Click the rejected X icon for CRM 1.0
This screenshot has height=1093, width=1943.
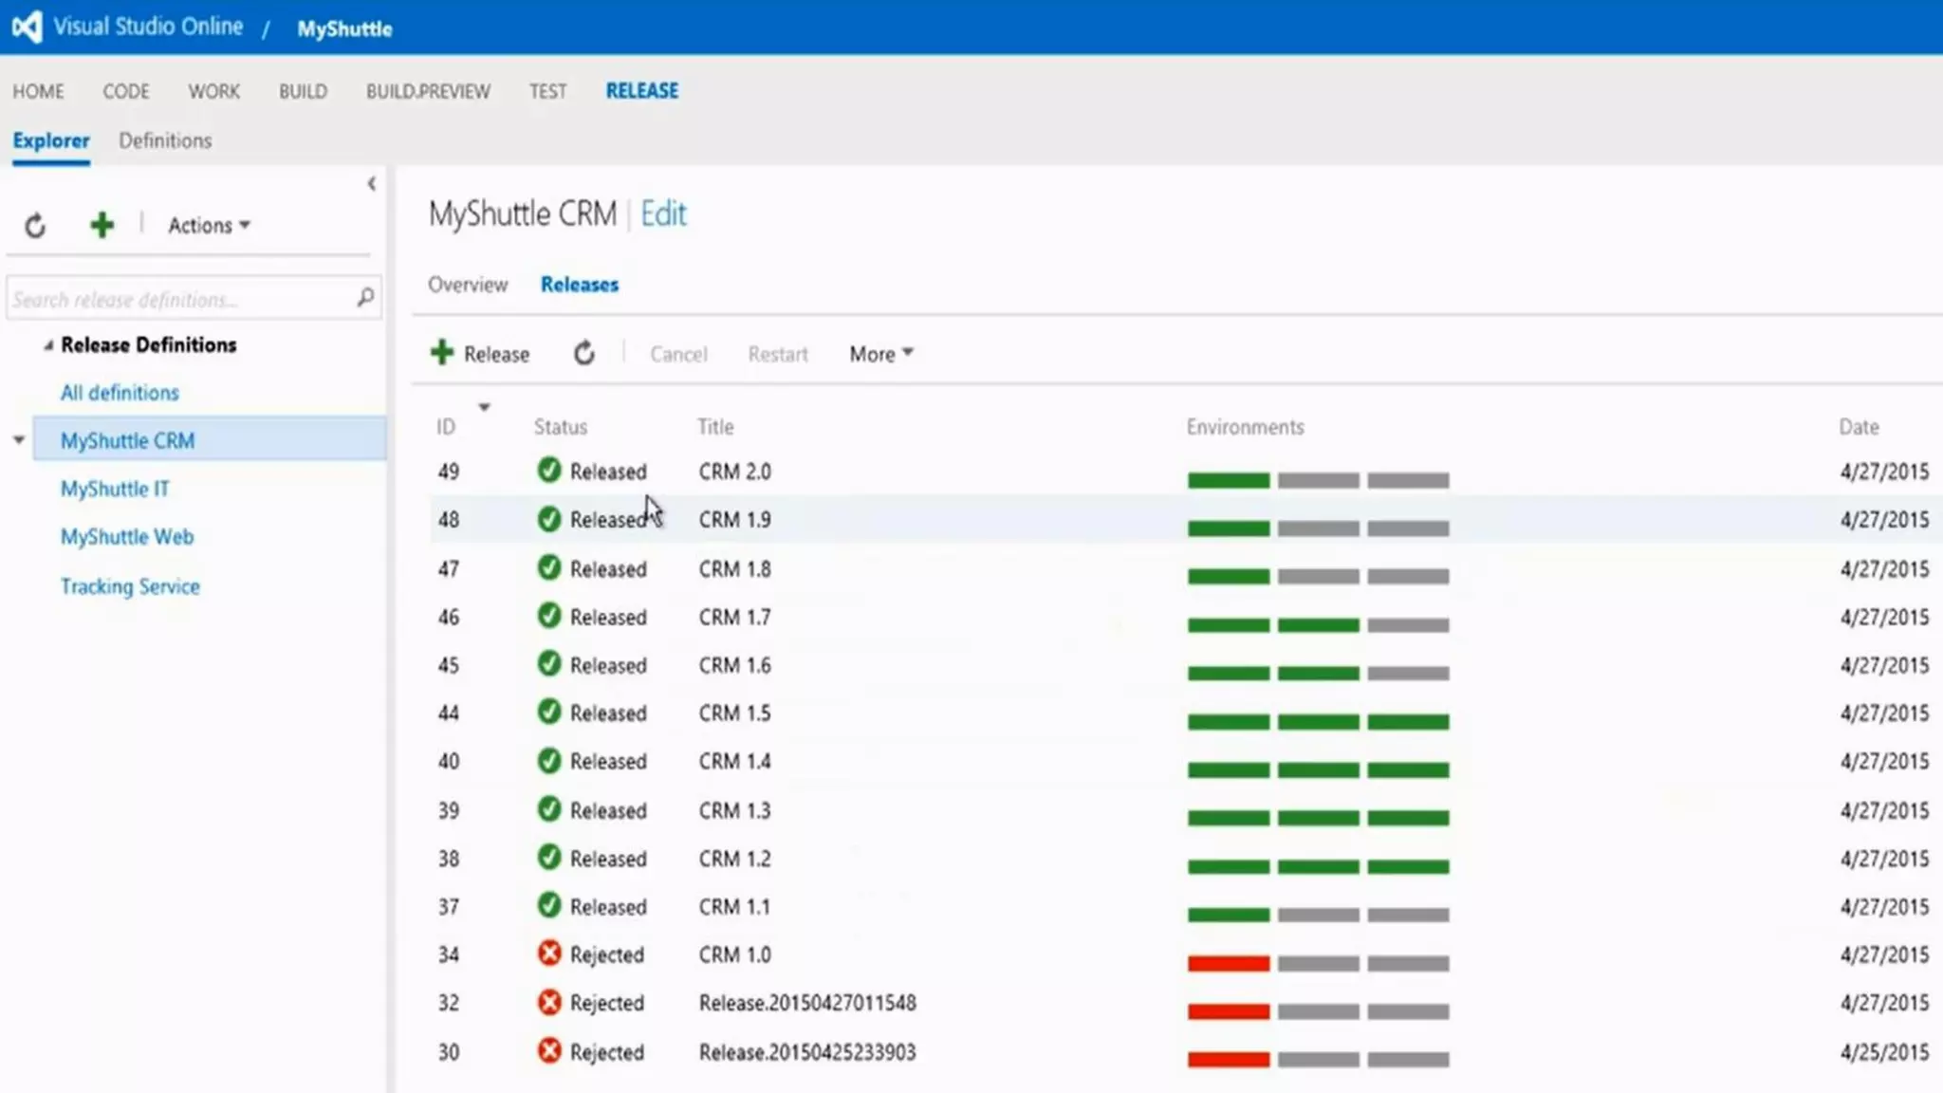(x=548, y=954)
